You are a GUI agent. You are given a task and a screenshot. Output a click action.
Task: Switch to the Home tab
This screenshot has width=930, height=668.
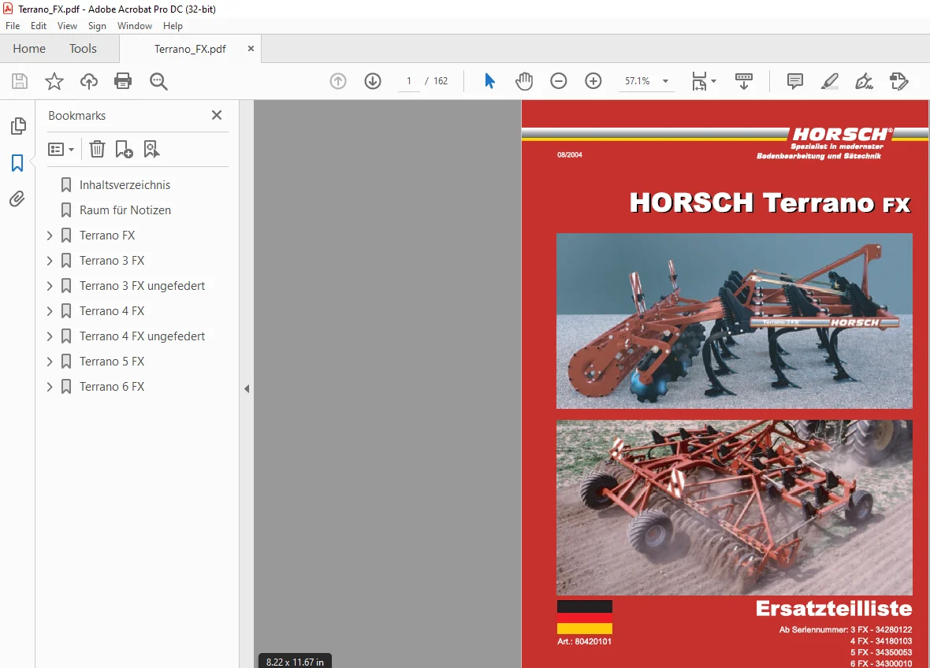pyautogui.click(x=29, y=49)
